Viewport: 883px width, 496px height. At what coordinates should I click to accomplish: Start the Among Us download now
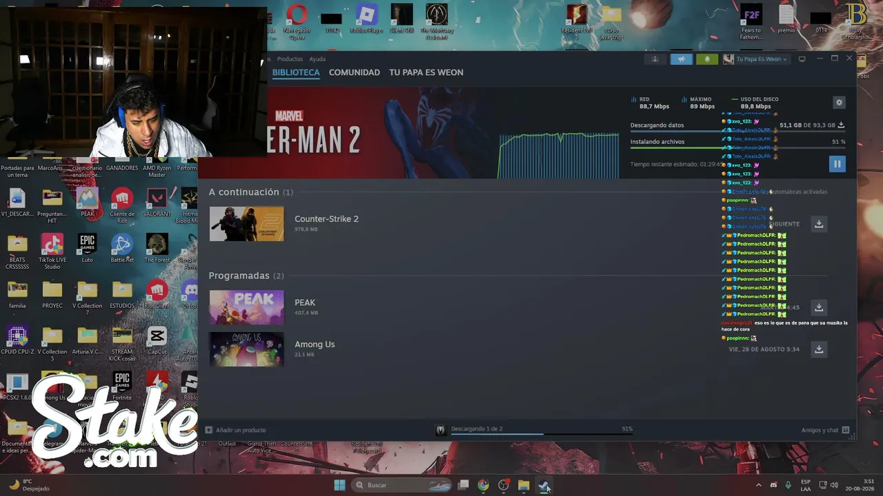(x=819, y=349)
